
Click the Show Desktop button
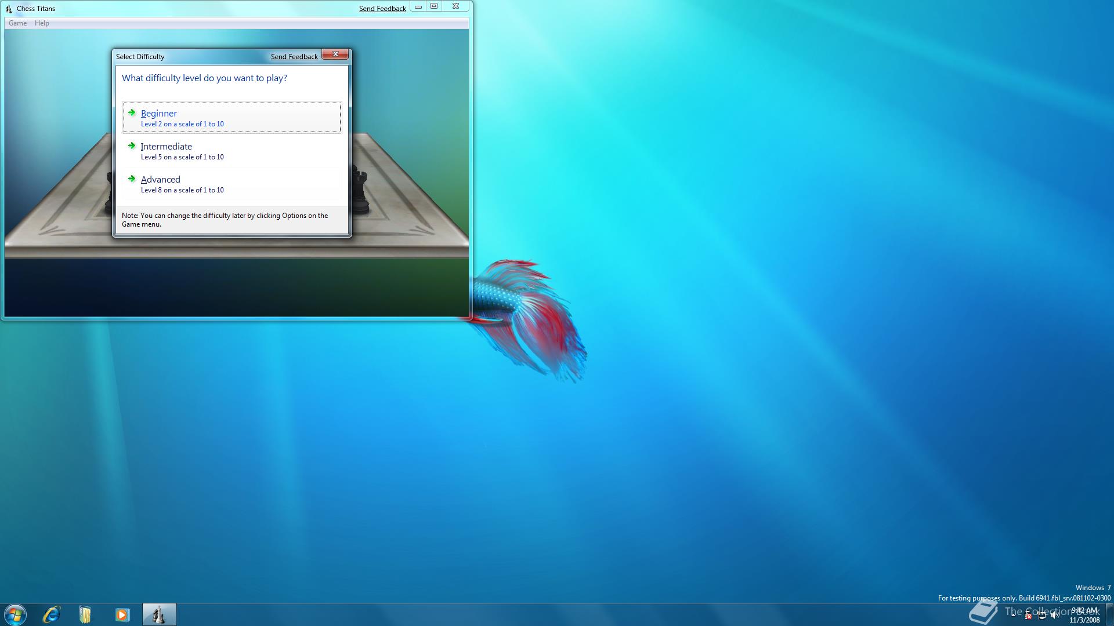click(x=1109, y=614)
